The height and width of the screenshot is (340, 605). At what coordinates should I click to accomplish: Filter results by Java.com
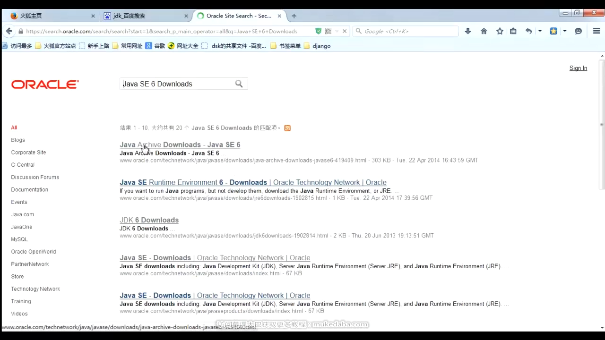(23, 214)
